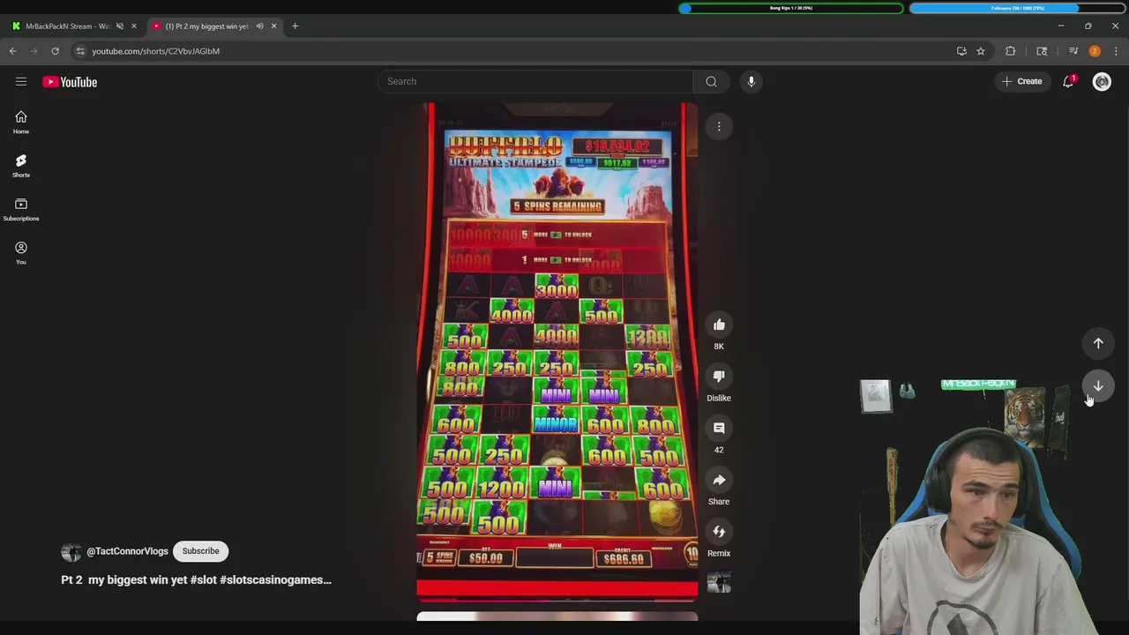Click the Bong Rips progress bar overlay
This screenshot has height=635, width=1129.
pos(791,8)
